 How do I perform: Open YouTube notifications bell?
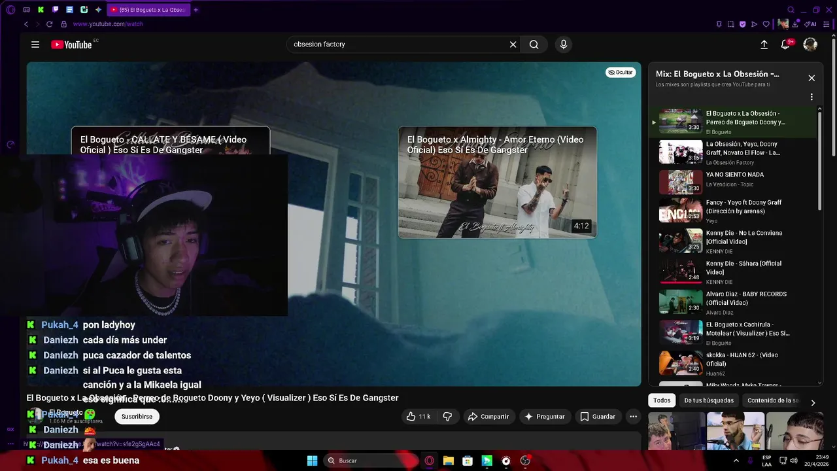point(786,44)
